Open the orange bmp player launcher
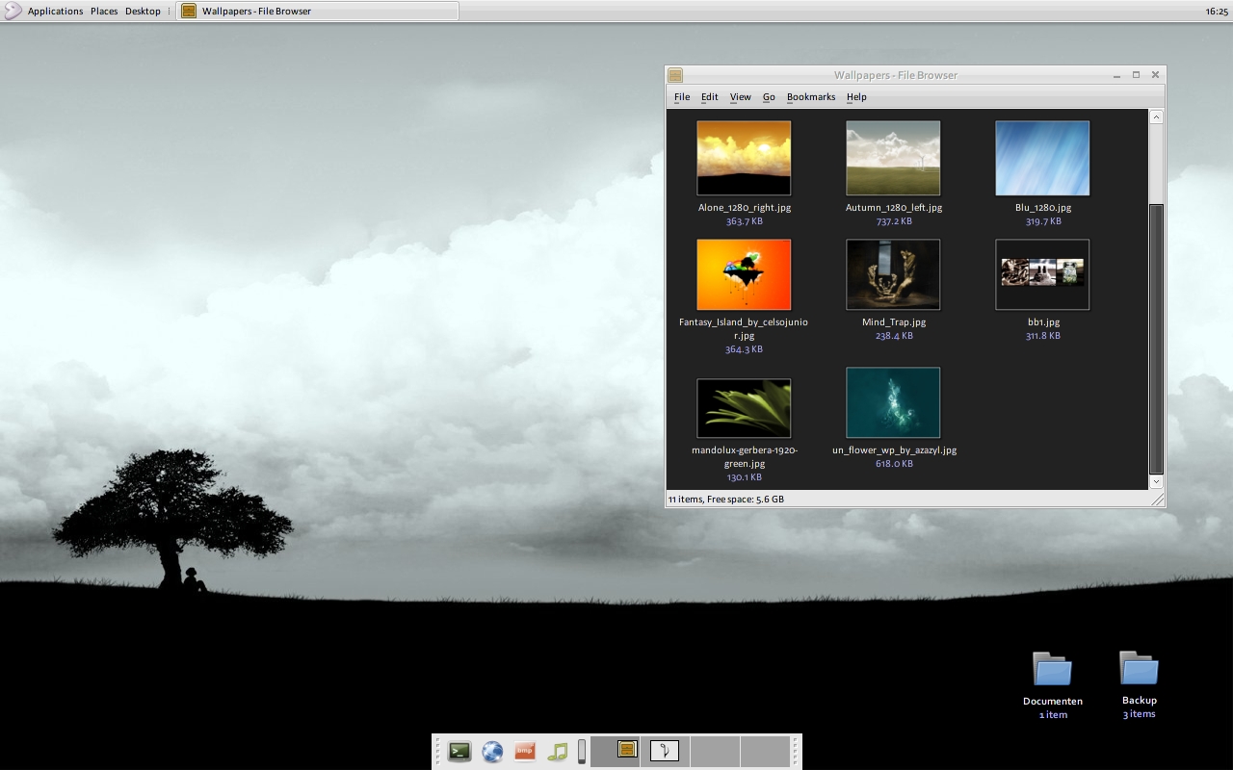 coord(525,752)
